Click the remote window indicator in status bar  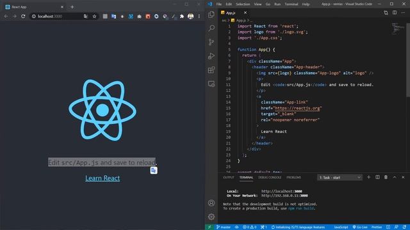pyautogui.click(x=209, y=227)
